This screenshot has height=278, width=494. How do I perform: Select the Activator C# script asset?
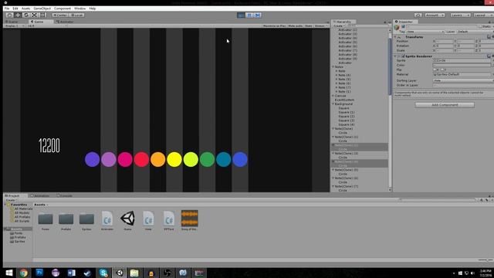[x=107, y=219]
